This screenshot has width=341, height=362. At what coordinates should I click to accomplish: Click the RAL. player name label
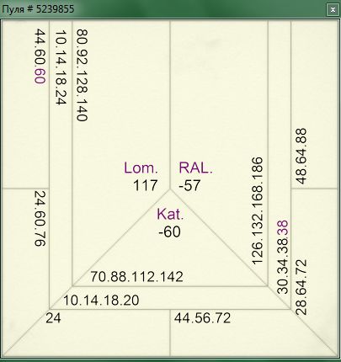click(x=196, y=168)
